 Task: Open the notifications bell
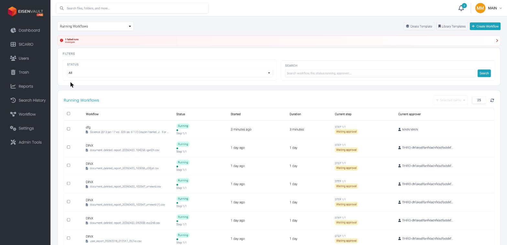click(461, 8)
